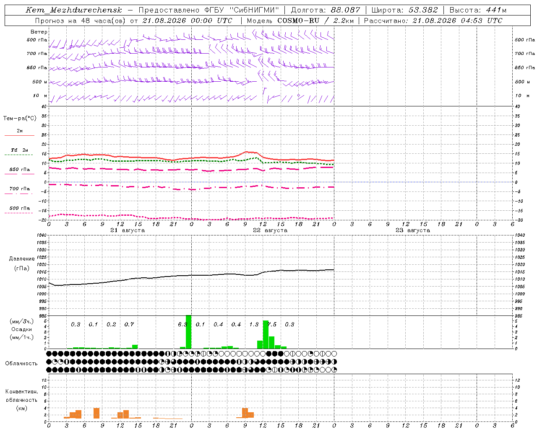Select the Td 2м legend line sample
Viewport: 537px width, 429px height.
click(19, 155)
